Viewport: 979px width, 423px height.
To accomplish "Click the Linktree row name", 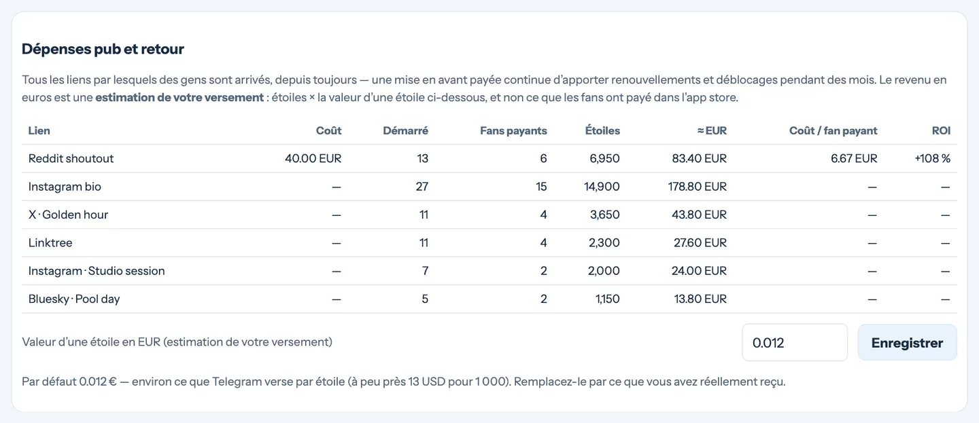I will pos(50,242).
